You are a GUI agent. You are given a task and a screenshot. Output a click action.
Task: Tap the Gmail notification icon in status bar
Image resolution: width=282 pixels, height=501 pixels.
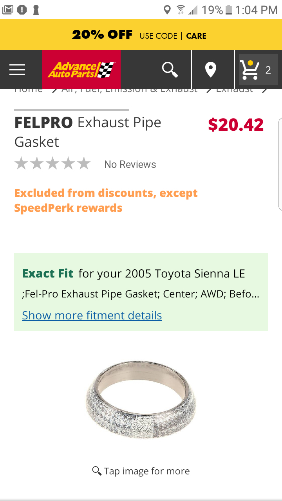point(7,10)
